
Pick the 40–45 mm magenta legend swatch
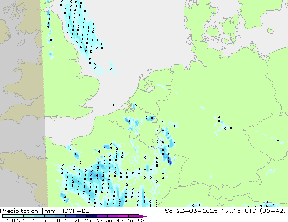point(123,216)
